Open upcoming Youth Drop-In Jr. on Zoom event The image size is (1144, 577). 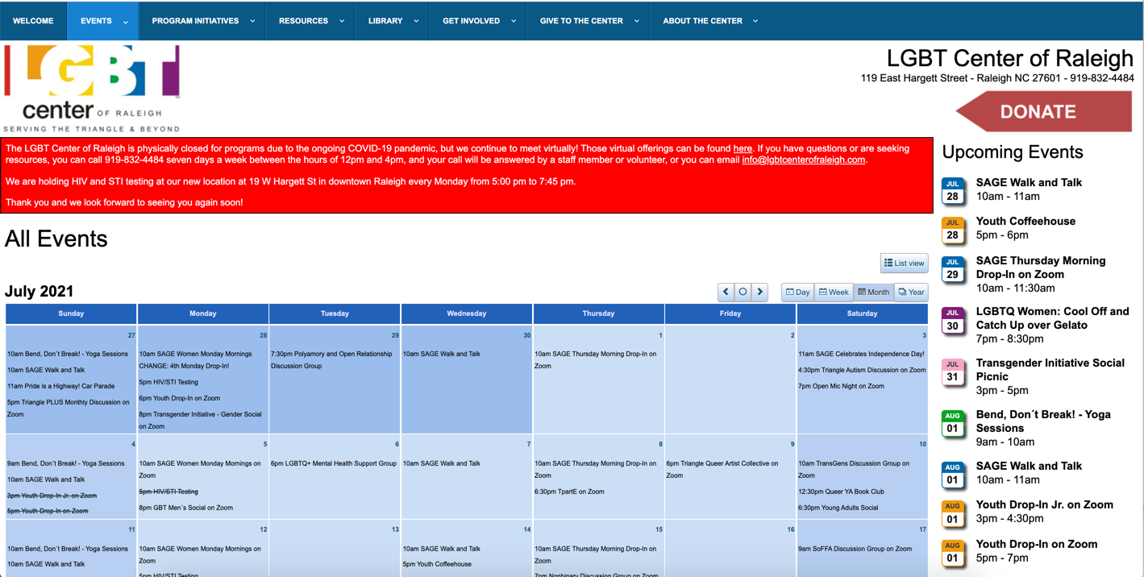1045,505
